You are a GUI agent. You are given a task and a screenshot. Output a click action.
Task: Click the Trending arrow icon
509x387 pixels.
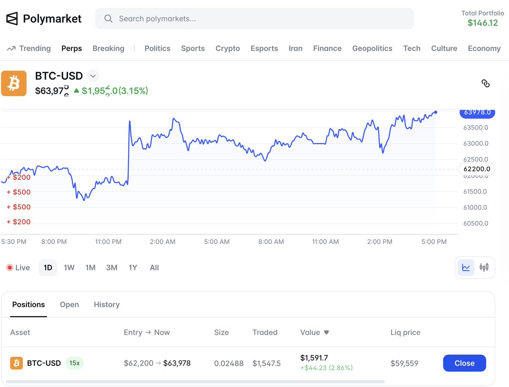click(x=11, y=48)
